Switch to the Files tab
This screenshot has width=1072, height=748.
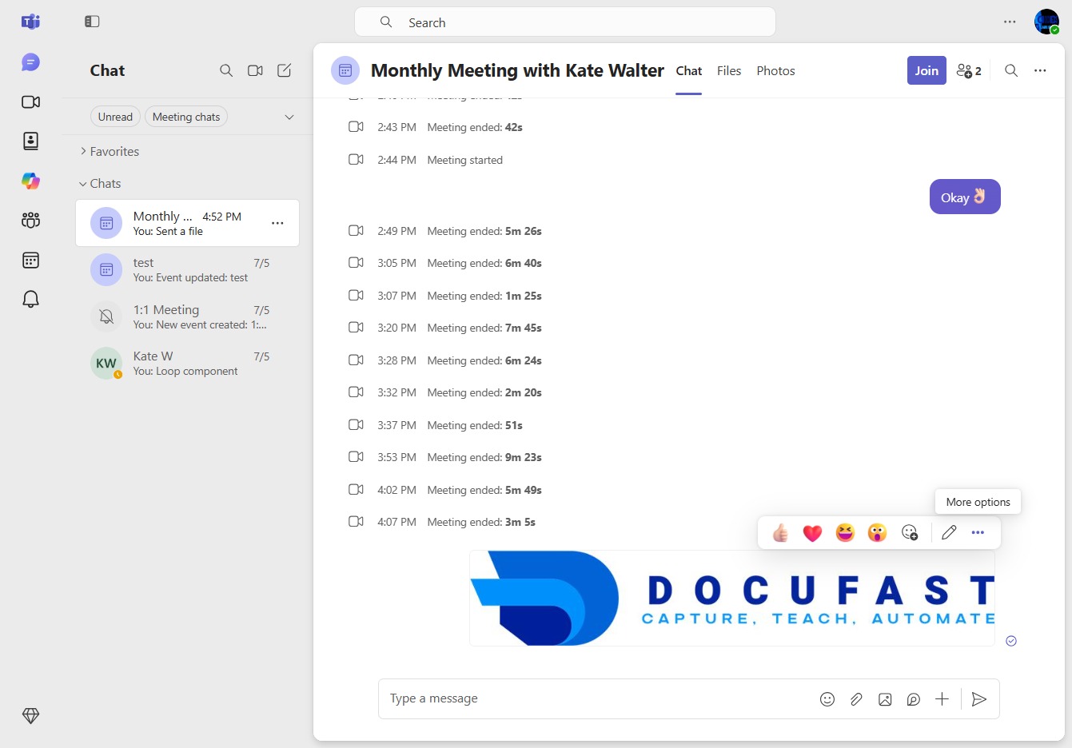[729, 71]
